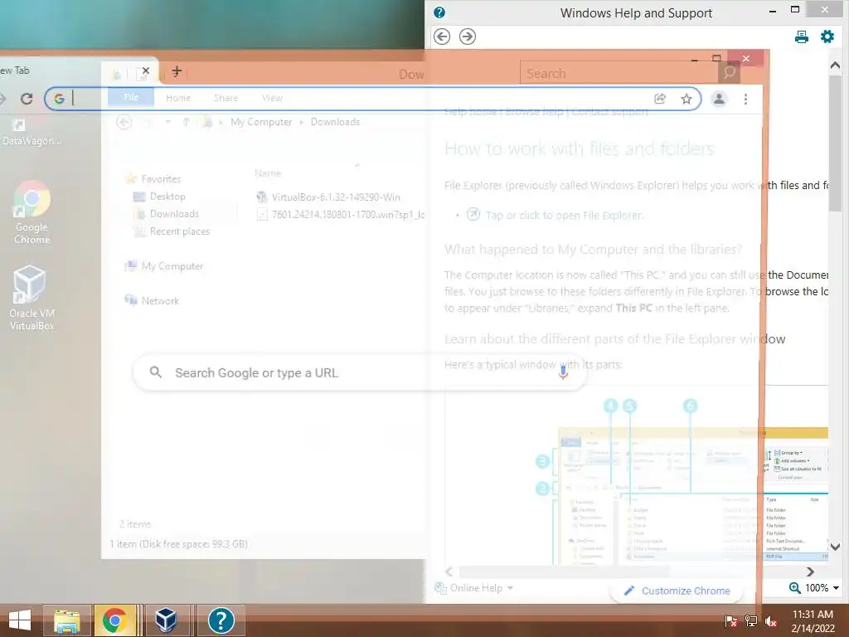The height and width of the screenshot is (637, 849).
Task: Start voice search with microphone icon
Action: (x=563, y=372)
